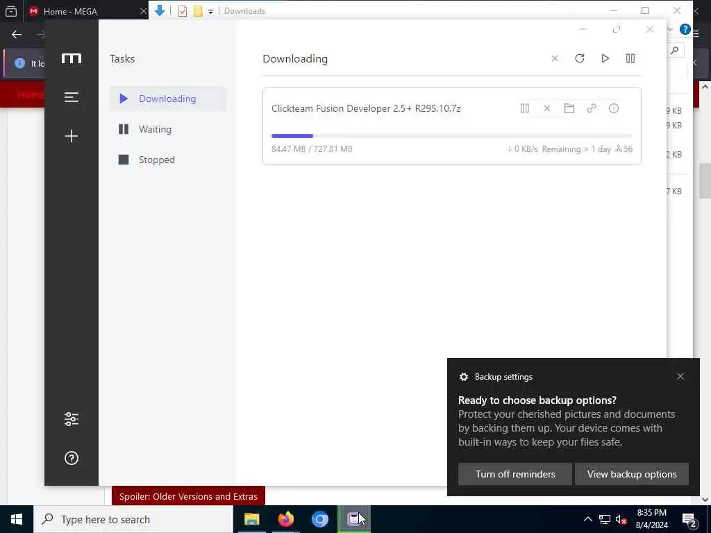
Task: Add a new download task with plus icon
Action: click(x=72, y=136)
